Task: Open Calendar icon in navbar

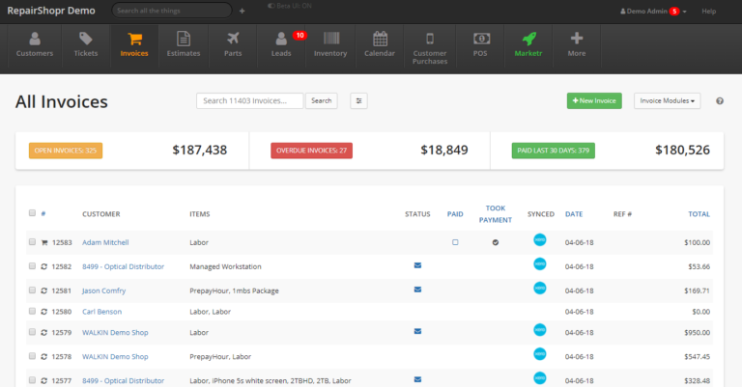Action: coord(380,39)
